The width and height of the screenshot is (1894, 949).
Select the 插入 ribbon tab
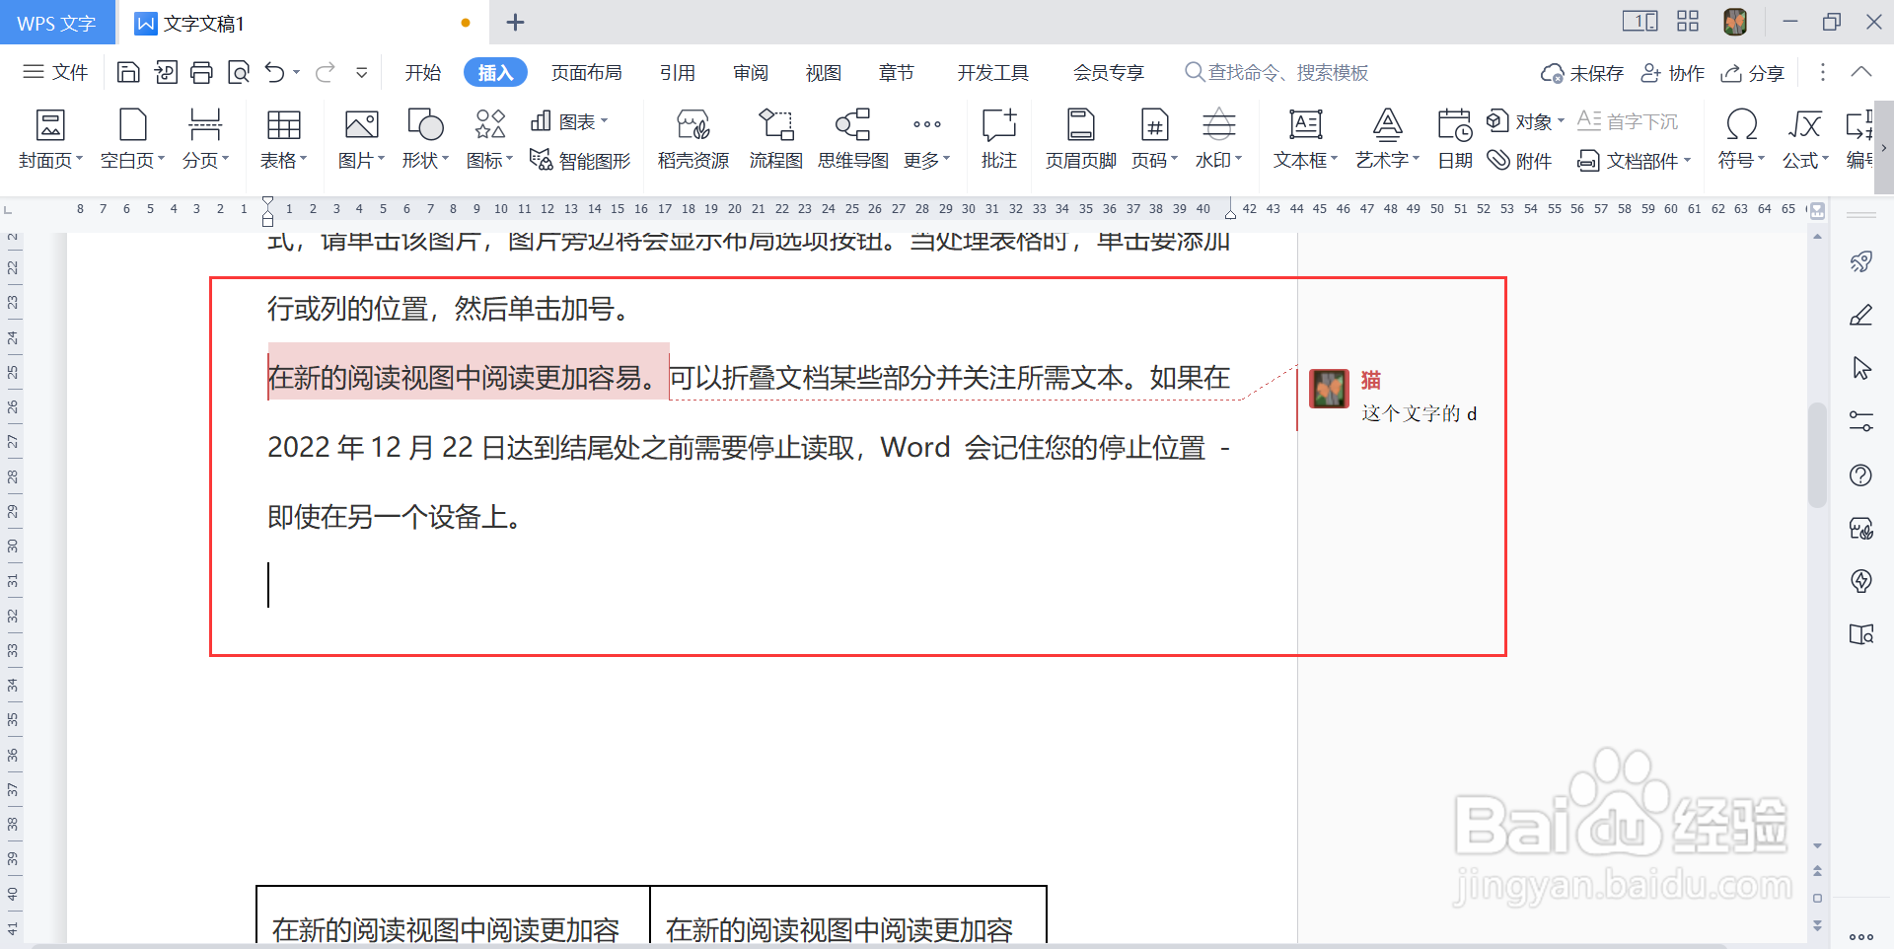click(x=495, y=72)
